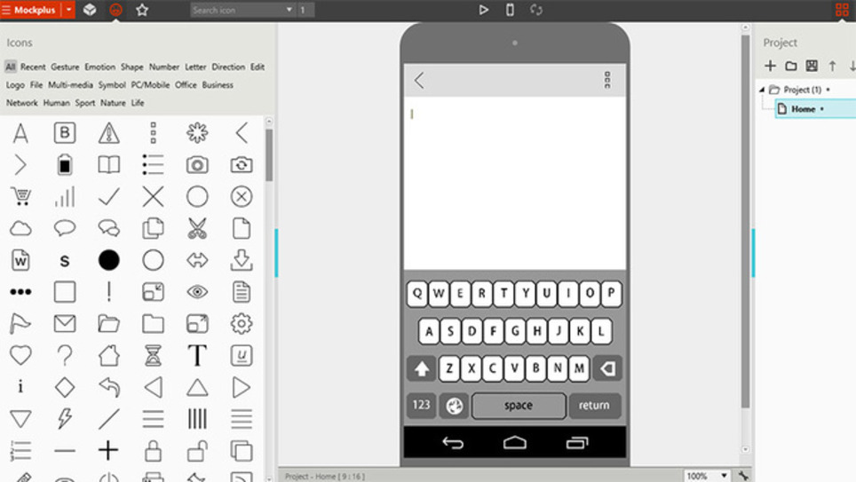This screenshot has width=856, height=482.
Task: Preview on mobile device icon
Action: point(510,10)
